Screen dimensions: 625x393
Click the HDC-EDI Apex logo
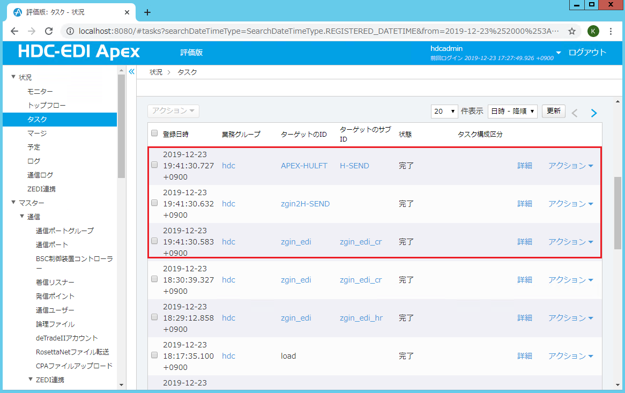[79, 52]
